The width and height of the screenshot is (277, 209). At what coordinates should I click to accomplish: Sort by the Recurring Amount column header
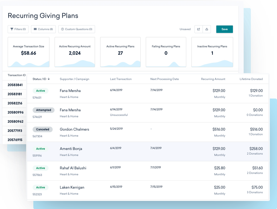coord(213,79)
